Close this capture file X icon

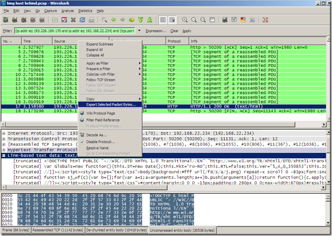[x=73, y=20]
